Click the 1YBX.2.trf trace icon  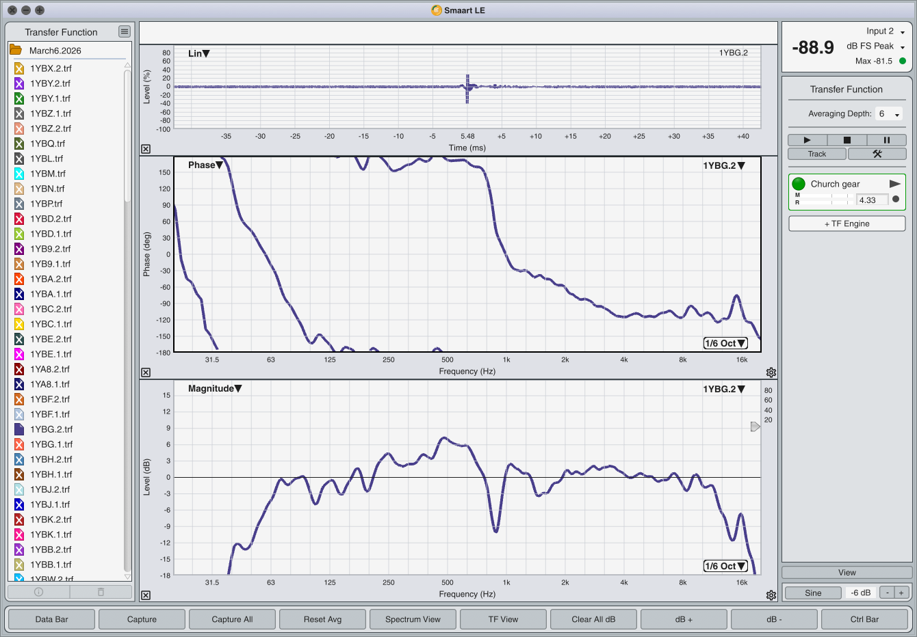[19, 68]
